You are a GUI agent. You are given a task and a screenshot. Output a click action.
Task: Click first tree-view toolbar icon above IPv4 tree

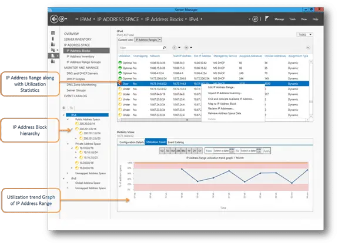click(x=64, y=108)
